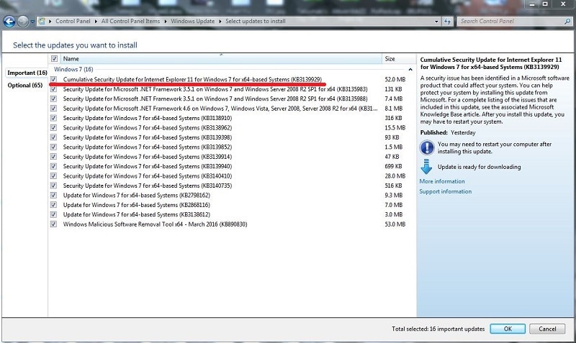Image resolution: width=576 pixels, height=343 pixels.
Task: Close the Windows Update window
Action: pyautogui.click(x=563, y=4)
